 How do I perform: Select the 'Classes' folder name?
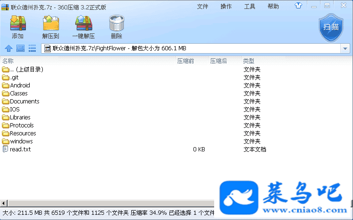pyautogui.click(x=19, y=94)
